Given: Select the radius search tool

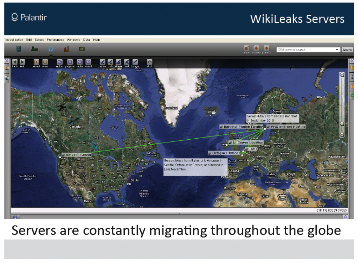Looking at the screenshot, I should pyautogui.click(x=59, y=62).
